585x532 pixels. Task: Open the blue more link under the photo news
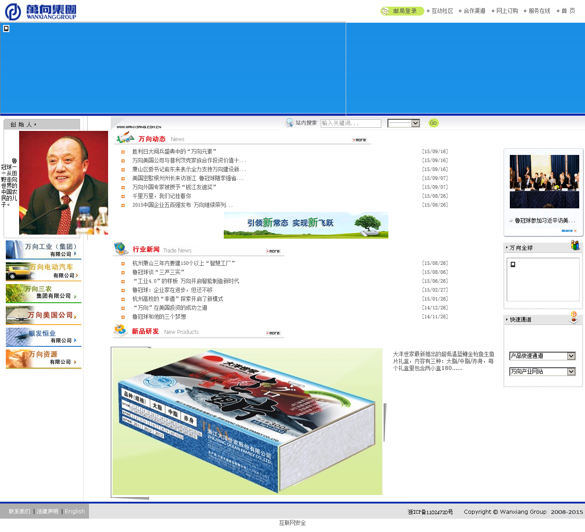pyautogui.click(x=569, y=231)
